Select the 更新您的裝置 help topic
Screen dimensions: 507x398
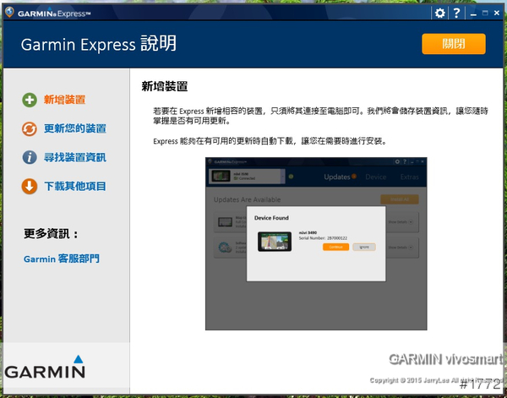click(x=75, y=128)
